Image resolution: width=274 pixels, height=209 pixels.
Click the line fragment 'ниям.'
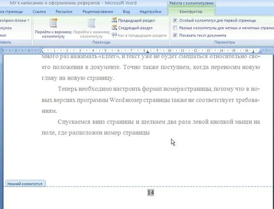point(50,111)
